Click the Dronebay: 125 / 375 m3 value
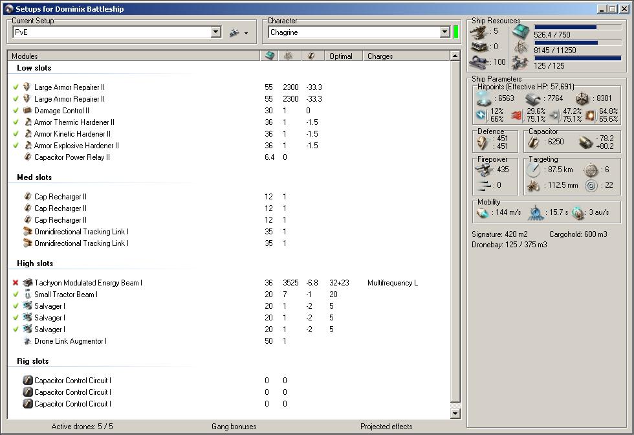This screenshot has width=634, height=435. point(509,245)
